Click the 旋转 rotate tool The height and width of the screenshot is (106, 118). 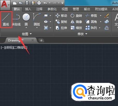point(76,16)
